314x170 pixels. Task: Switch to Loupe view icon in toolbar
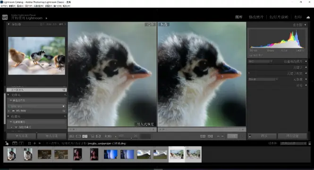(78, 136)
